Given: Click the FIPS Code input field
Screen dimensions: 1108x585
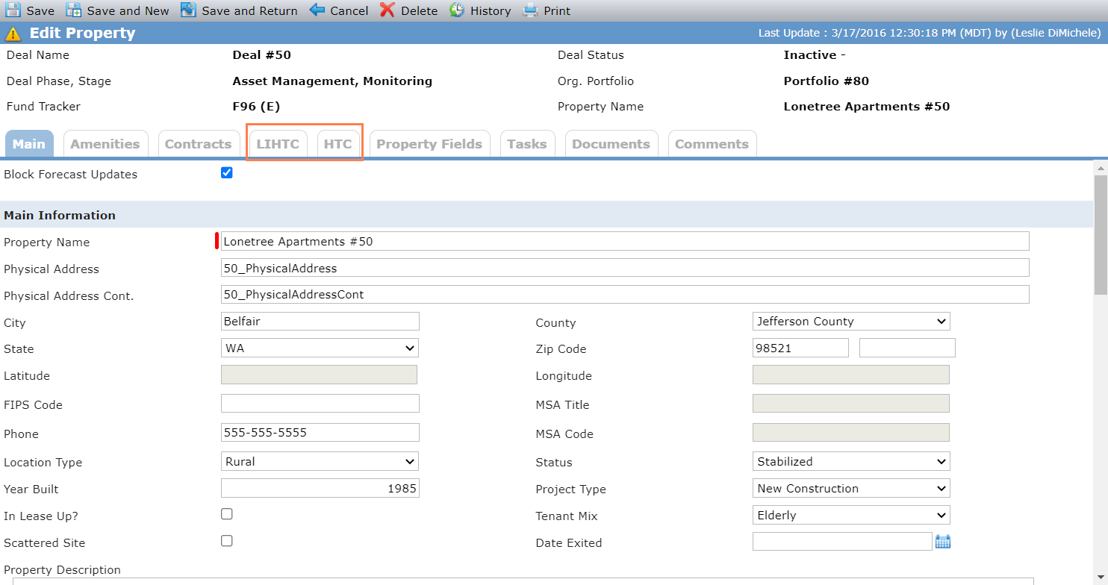Looking at the screenshot, I should pyautogui.click(x=320, y=404).
